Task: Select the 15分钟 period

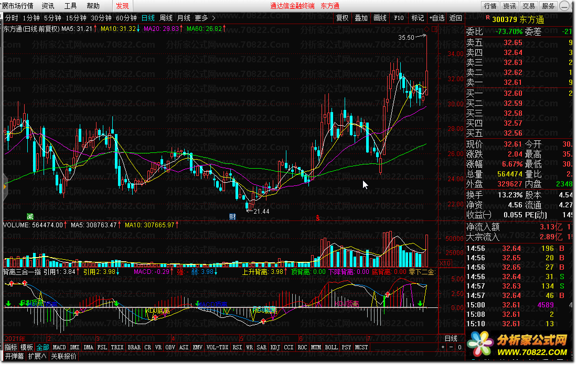Action: tap(76, 18)
